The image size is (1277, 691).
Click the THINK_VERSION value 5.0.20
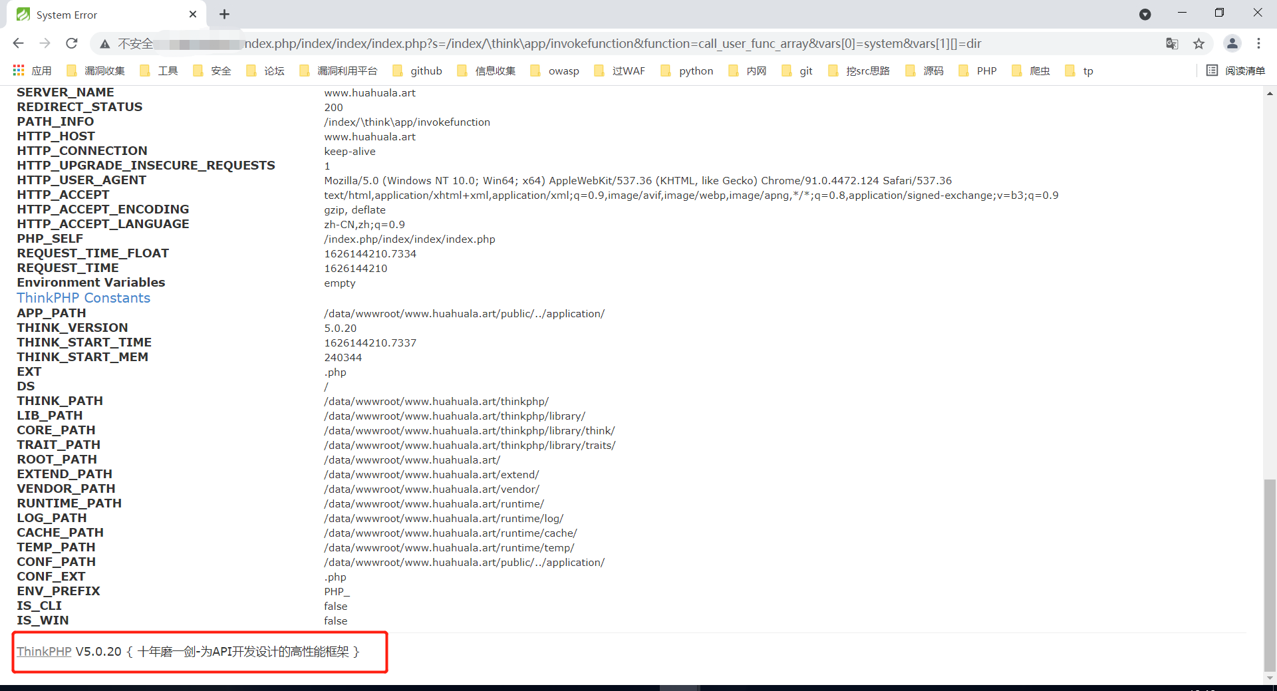(341, 329)
